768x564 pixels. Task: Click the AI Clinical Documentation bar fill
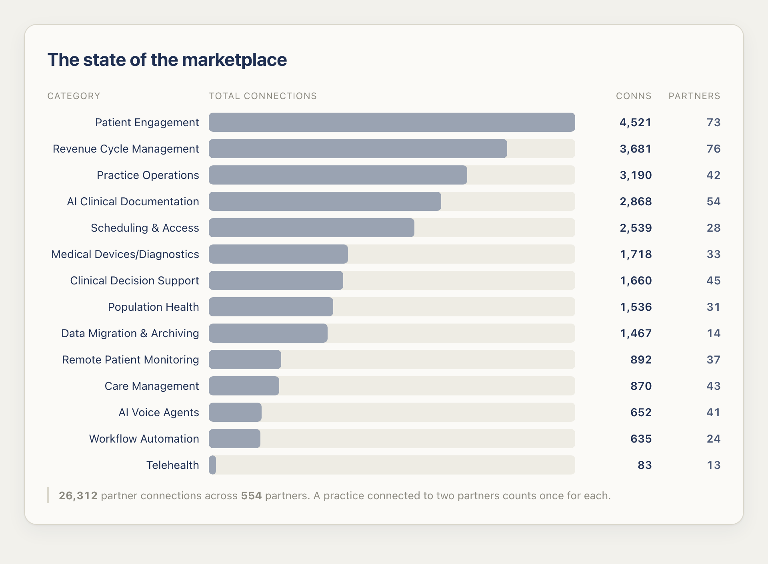(x=325, y=201)
